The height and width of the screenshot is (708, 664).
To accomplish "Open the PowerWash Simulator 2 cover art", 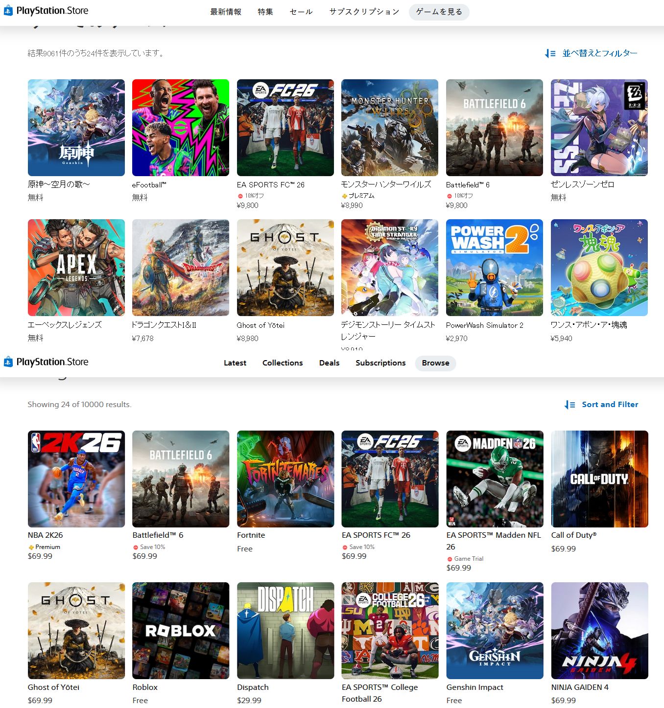I will [x=495, y=268].
